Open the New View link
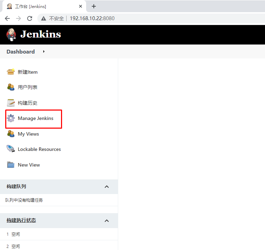 click(x=29, y=165)
